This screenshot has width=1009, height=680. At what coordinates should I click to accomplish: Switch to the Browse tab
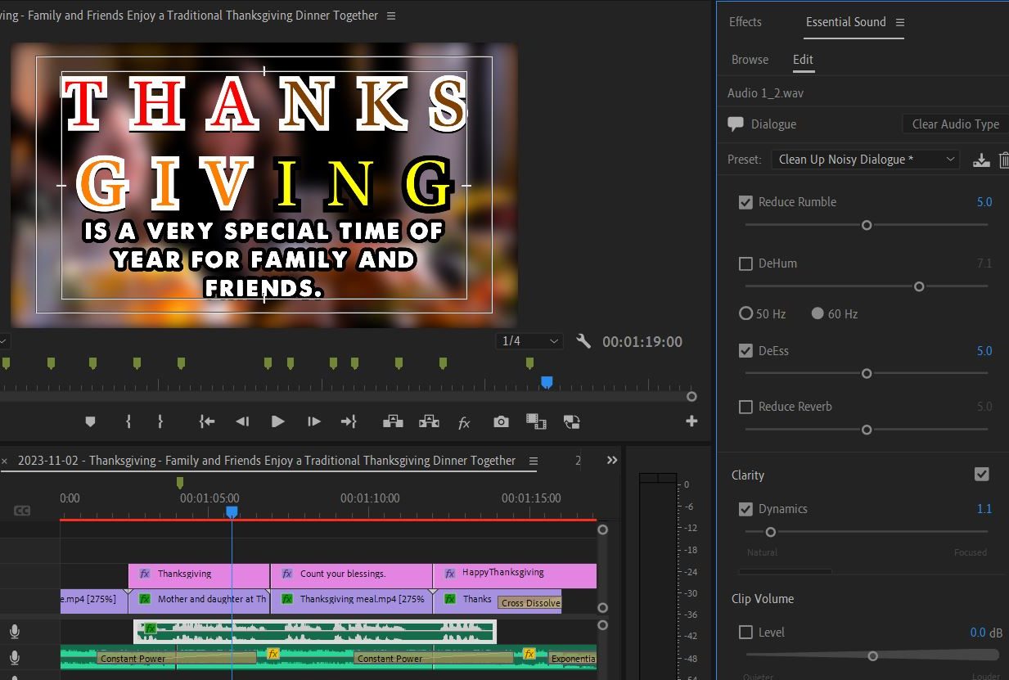point(750,60)
